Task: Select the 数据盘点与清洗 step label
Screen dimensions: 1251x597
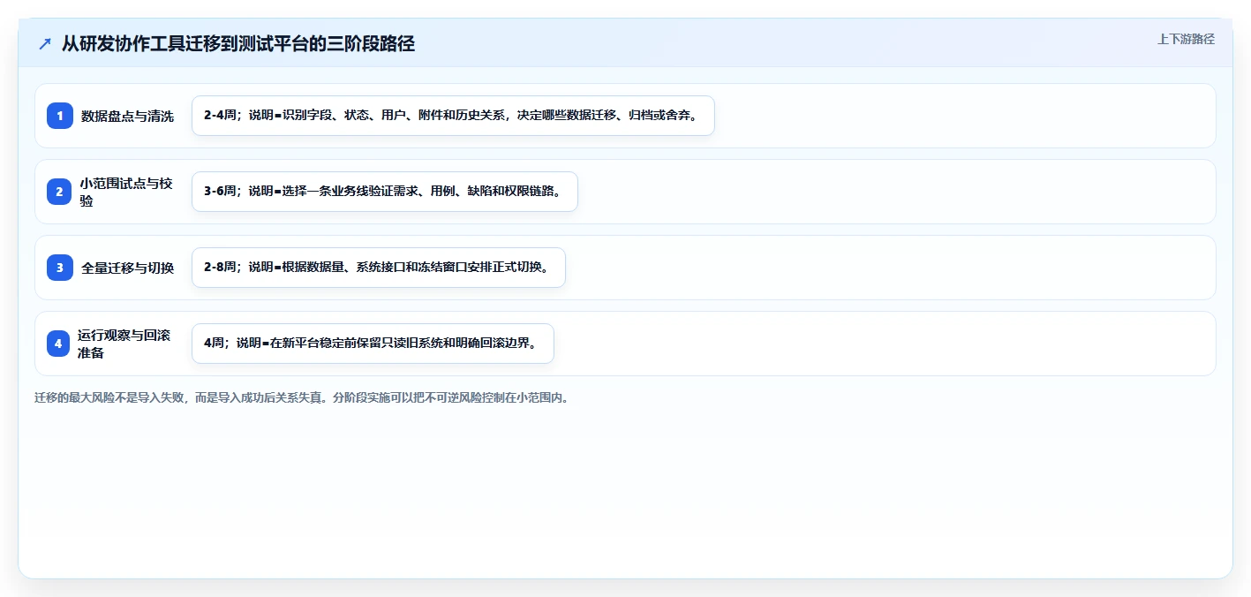Action: [127, 116]
